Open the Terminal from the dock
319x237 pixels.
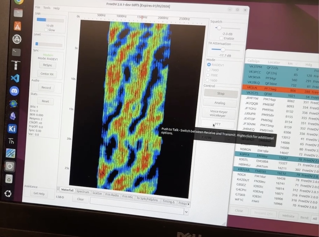(x=16, y=52)
